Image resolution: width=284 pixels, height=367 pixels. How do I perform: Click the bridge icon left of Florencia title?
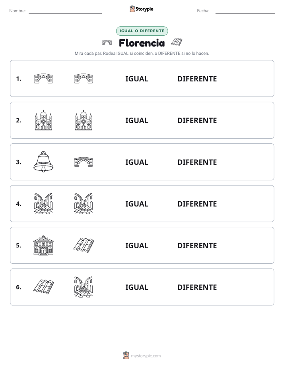point(107,42)
